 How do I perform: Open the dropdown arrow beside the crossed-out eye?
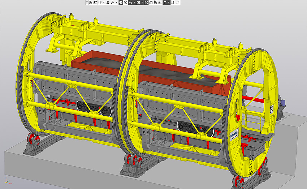point(134,2)
